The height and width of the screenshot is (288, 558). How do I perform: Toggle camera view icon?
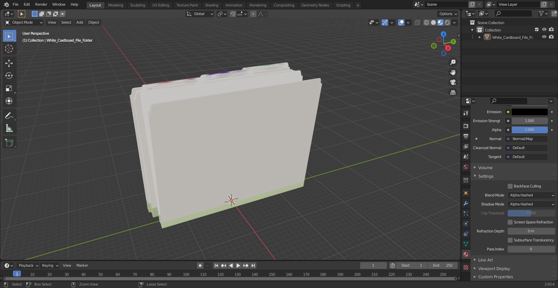[453, 82]
